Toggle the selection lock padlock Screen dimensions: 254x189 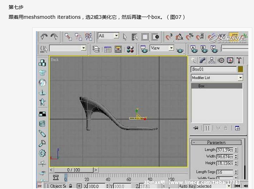(x=70, y=186)
